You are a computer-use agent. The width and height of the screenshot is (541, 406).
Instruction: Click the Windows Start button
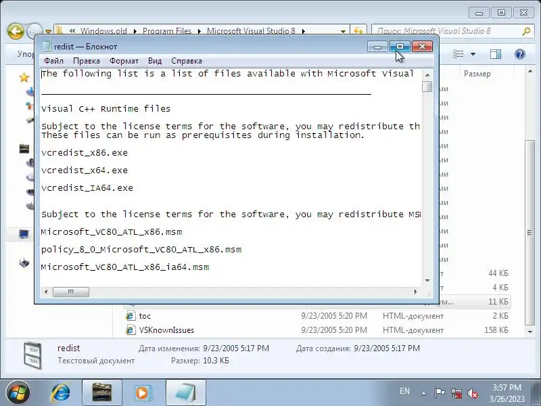coord(18,393)
